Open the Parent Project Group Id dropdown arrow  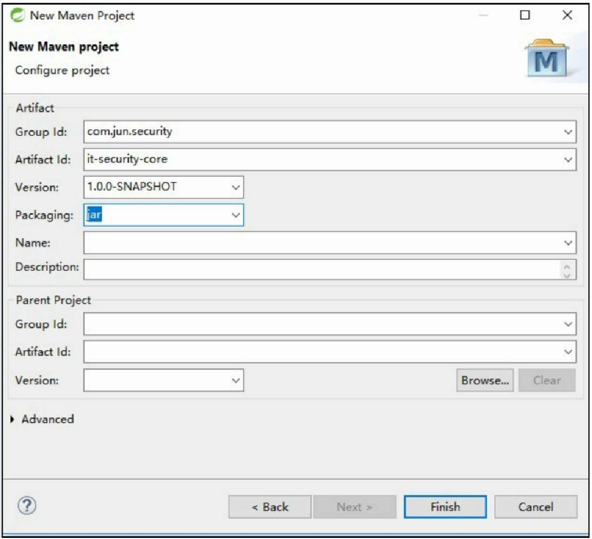568,324
